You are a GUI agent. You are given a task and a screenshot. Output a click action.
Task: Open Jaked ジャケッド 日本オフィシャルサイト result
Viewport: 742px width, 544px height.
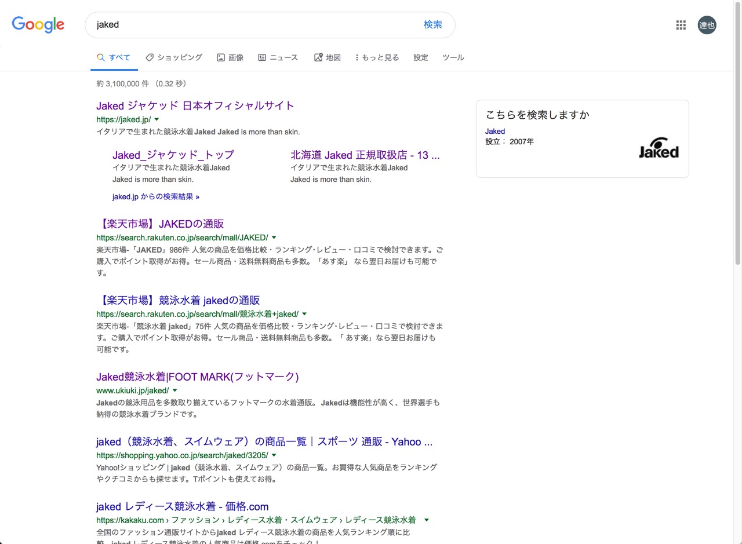[x=195, y=105]
